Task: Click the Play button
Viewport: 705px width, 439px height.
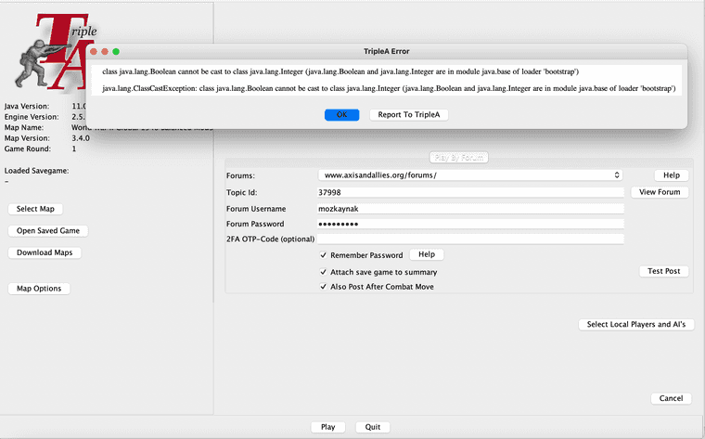Action: [x=327, y=427]
